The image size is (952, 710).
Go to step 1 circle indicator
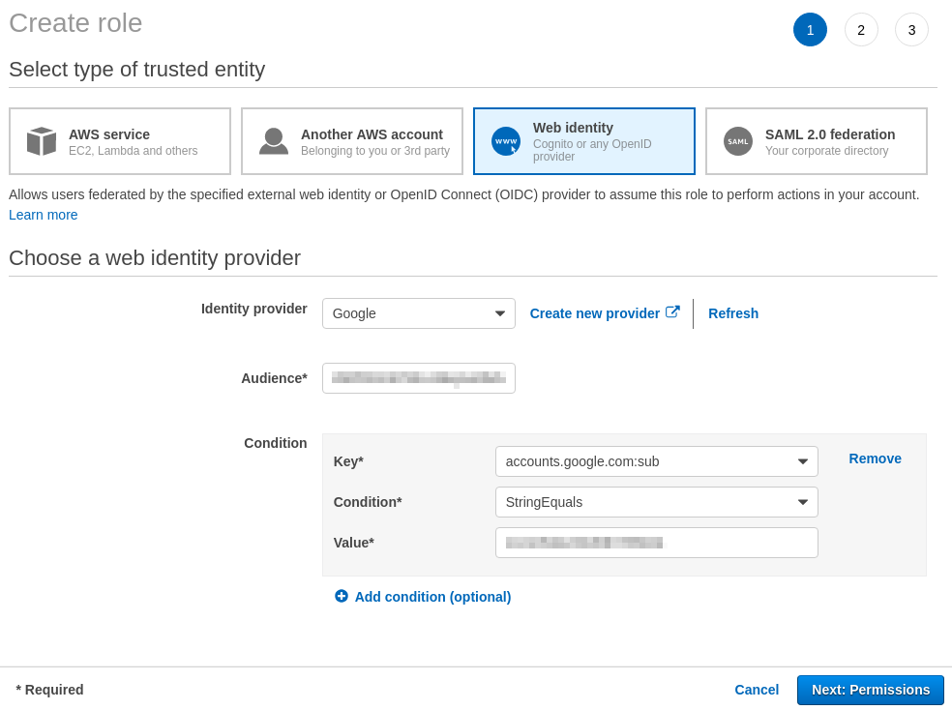[810, 30]
